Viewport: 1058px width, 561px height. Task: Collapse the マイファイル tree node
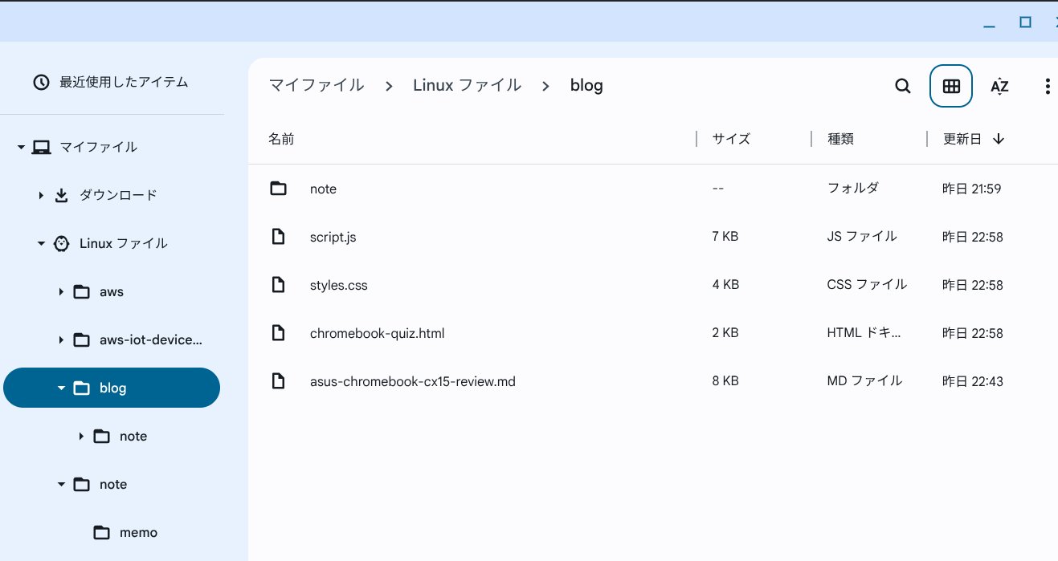click(x=21, y=148)
